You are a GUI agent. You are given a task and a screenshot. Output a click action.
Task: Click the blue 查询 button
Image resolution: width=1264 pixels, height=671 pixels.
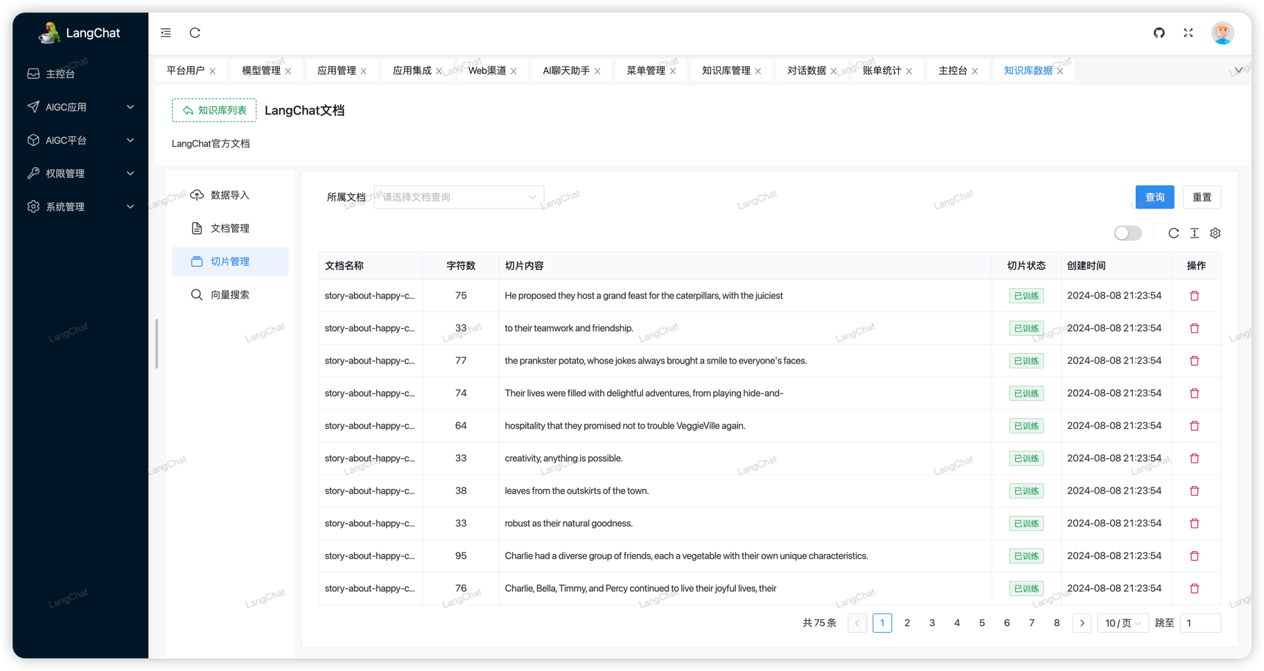(1155, 197)
